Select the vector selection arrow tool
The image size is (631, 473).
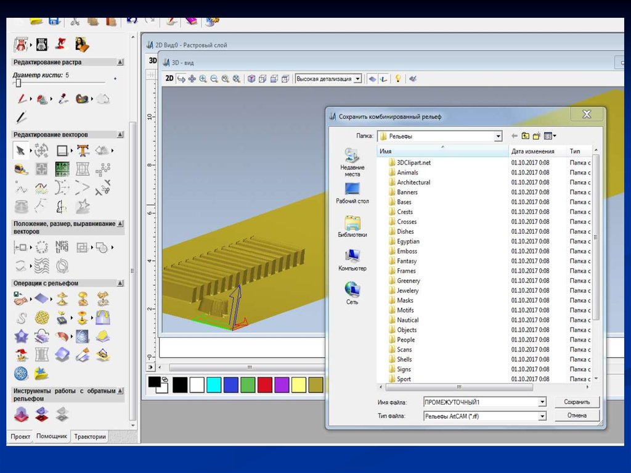pos(20,150)
